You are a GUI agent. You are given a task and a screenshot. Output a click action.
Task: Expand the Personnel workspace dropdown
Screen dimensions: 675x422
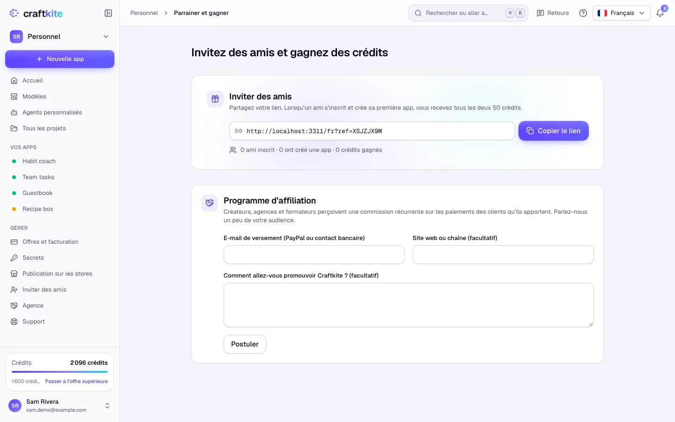(x=60, y=37)
